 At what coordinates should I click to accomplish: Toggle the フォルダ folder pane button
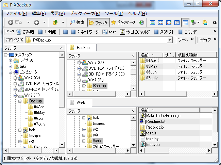click(98, 22)
